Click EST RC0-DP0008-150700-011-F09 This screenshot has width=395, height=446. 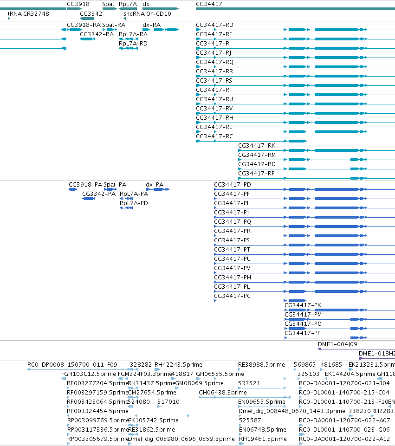pos(72,365)
